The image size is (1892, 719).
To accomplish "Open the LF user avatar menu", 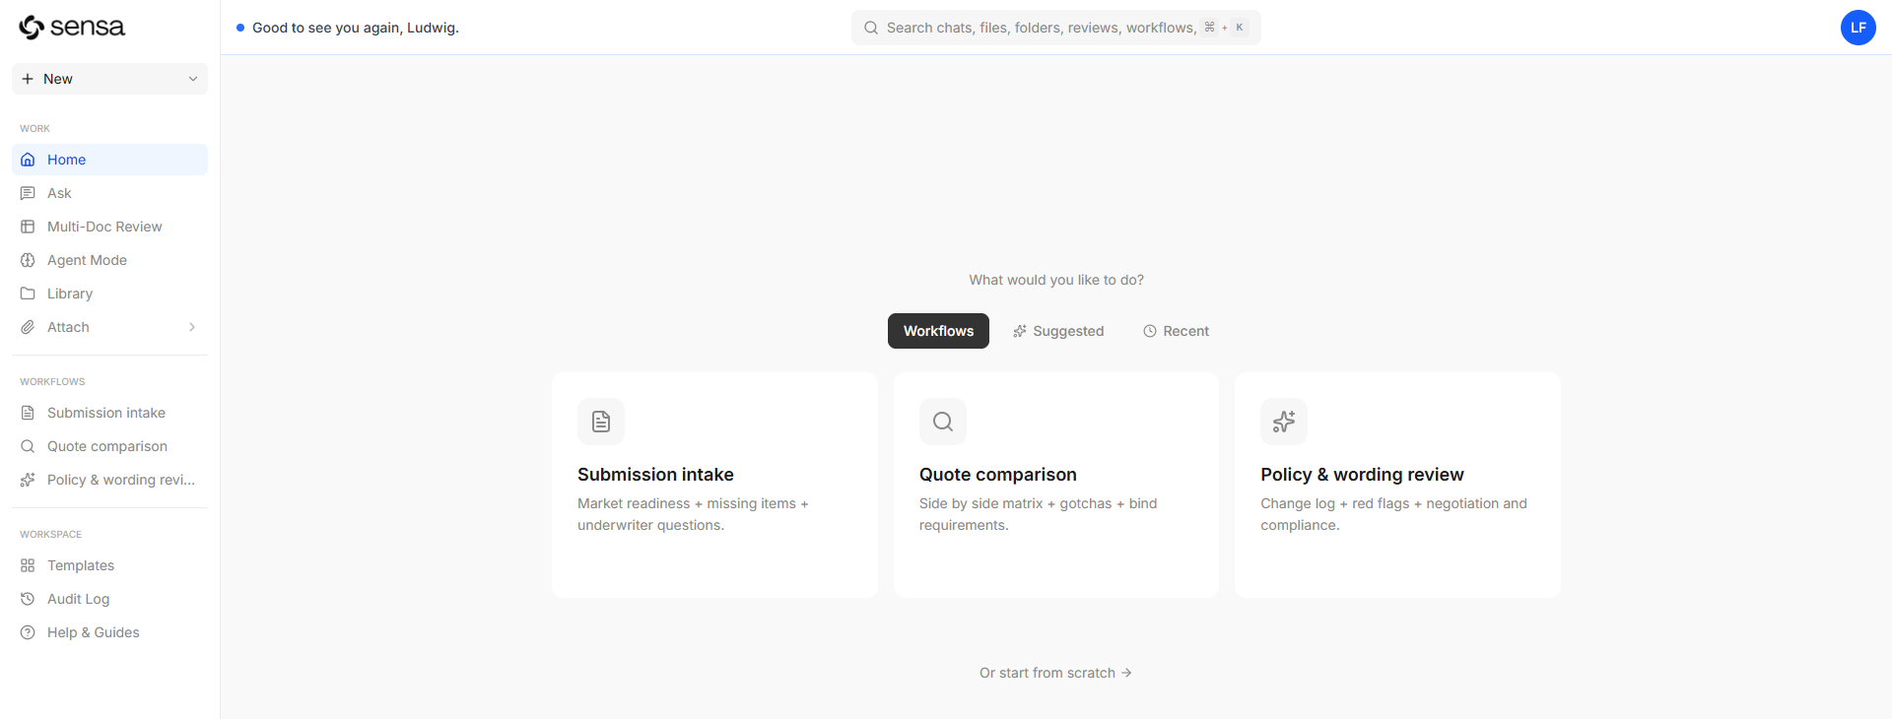I will [1858, 28].
